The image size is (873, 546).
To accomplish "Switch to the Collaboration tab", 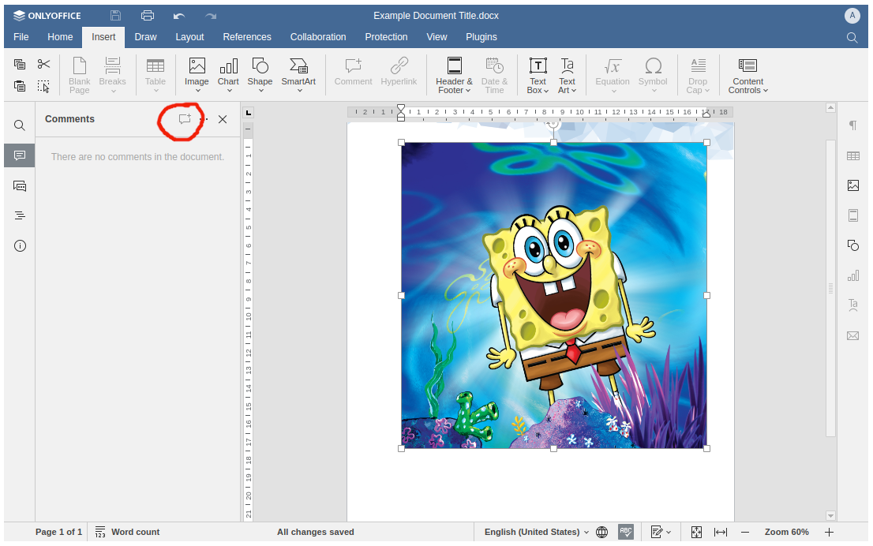I will tap(318, 37).
